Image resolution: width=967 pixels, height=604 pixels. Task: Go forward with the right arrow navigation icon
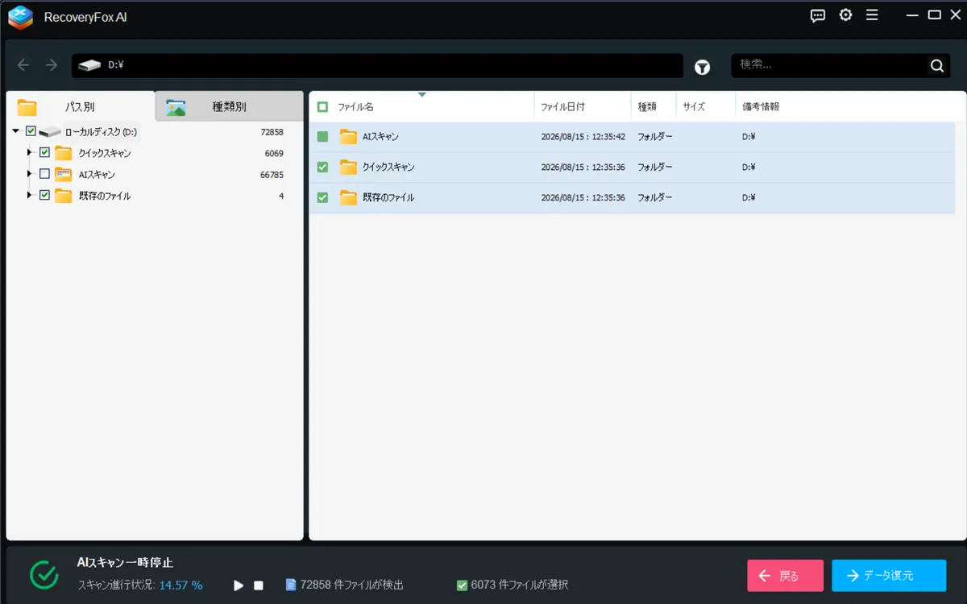tap(52, 65)
